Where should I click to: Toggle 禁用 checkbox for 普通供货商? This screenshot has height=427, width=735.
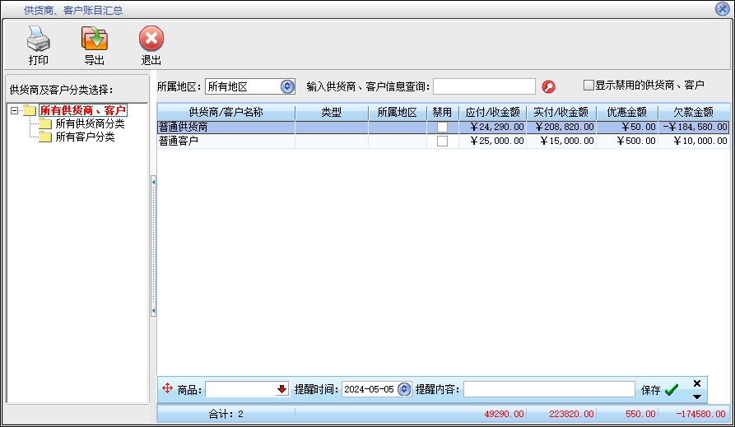(x=442, y=128)
